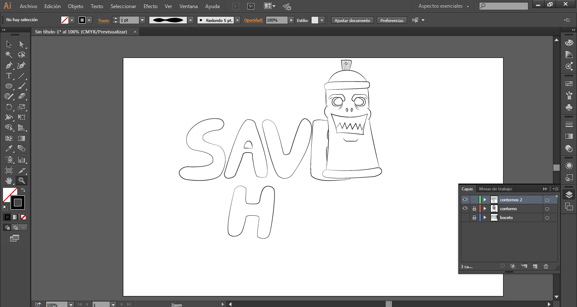Pick the Magic Wand tool
The width and height of the screenshot is (577, 307).
(8, 55)
